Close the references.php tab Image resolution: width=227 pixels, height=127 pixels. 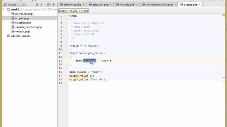click(84, 5)
